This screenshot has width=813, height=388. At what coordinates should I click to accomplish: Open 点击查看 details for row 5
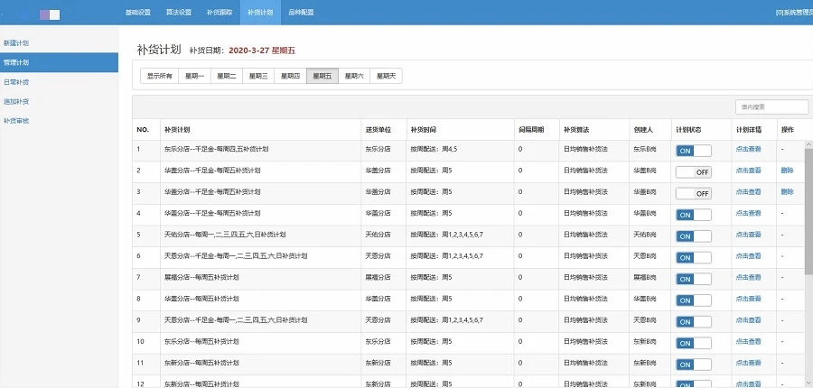click(748, 234)
